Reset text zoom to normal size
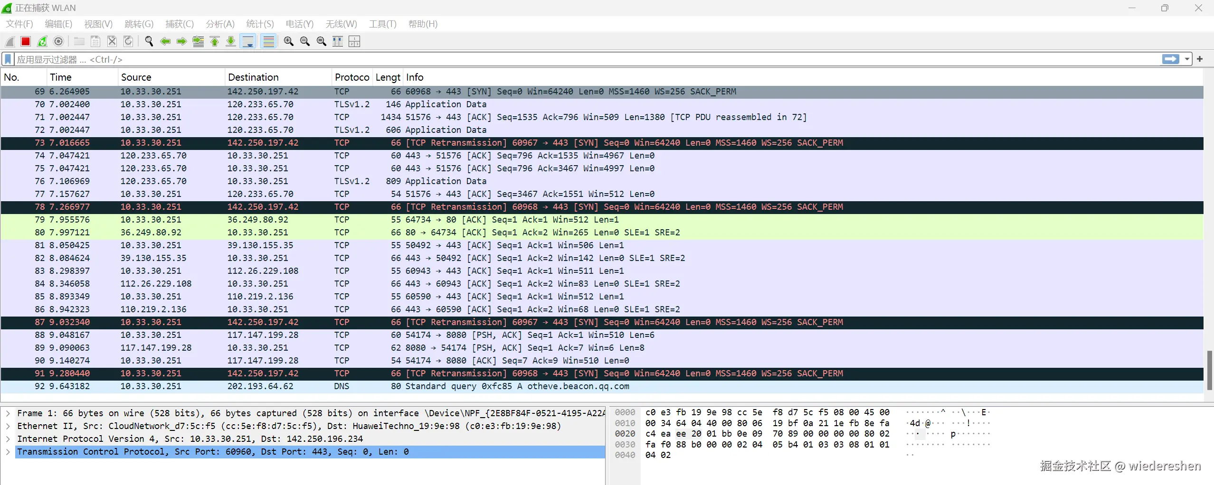Viewport: 1214px width, 485px height. point(322,42)
